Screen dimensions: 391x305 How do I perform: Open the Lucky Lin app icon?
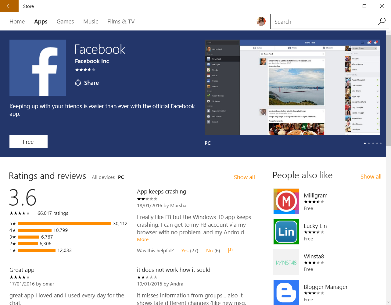click(286, 232)
